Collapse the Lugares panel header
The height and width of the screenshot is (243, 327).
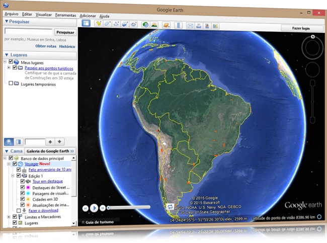[7, 55]
